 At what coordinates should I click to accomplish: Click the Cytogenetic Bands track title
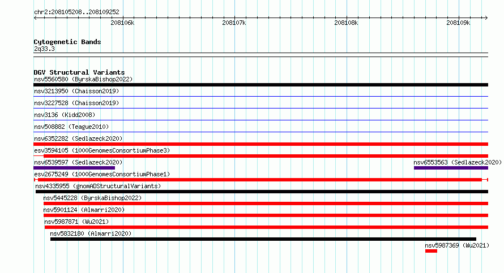click(x=67, y=42)
